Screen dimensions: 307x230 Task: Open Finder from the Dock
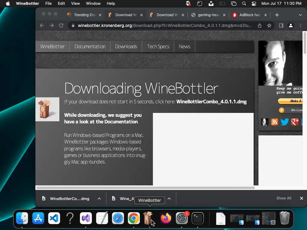pyautogui.click(x=22, y=218)
